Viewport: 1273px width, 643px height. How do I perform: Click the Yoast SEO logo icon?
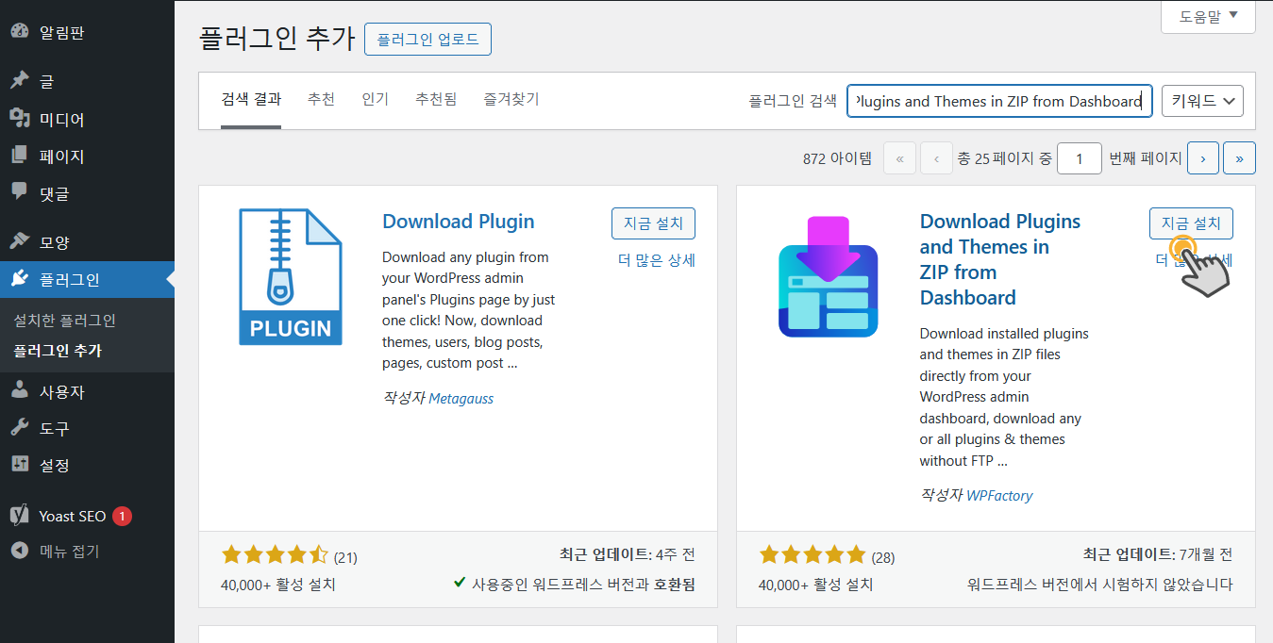point(20,516)
